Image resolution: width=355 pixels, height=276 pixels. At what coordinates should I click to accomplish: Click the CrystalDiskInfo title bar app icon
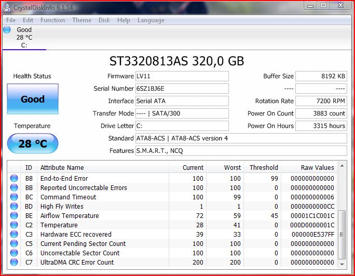click(7, 8)
